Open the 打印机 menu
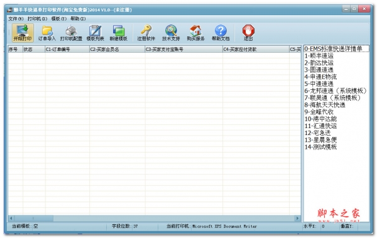This screenshot has height=238, width=377. (37, 19)
